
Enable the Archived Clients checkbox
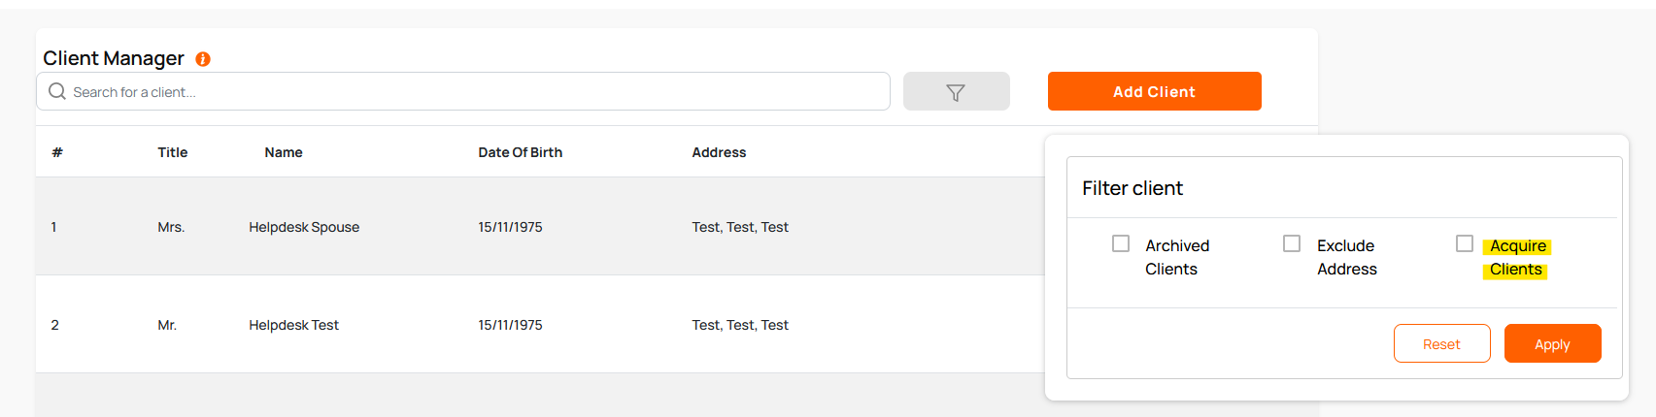tap(1121, 243)
